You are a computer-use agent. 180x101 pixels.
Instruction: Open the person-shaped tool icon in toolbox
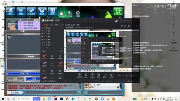click(52, 57)
